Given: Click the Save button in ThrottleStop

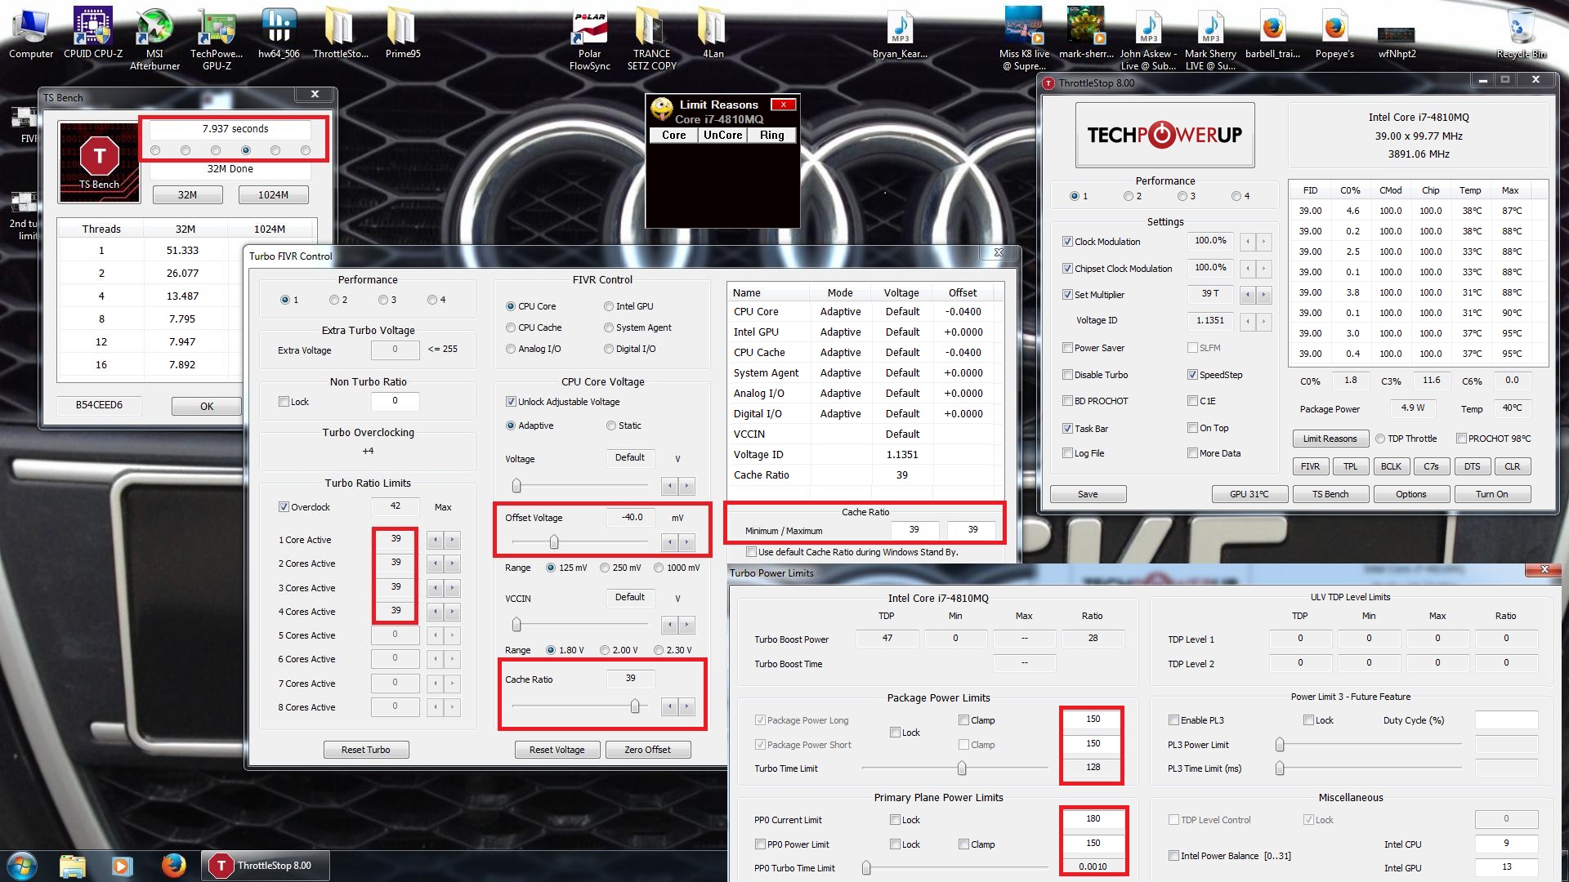Looking at the screenshot, I should pyautogui.click(x=1088, y=494).
